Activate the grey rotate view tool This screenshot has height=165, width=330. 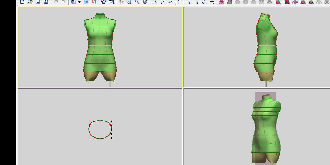(x=121, y=2)
